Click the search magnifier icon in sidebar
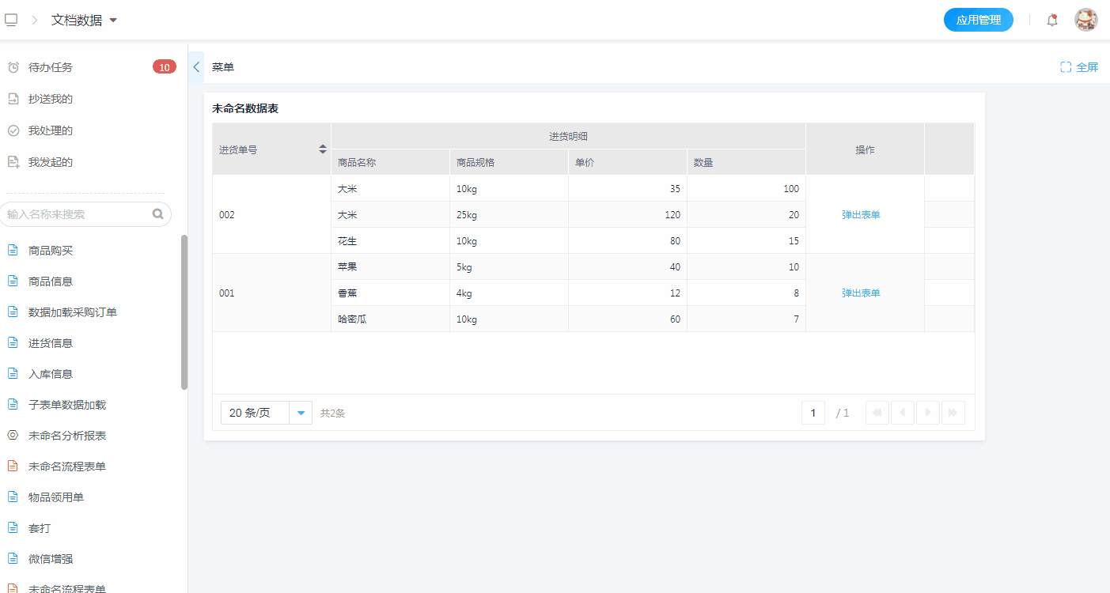This screenshot has height=593, width=1110. 157,213
